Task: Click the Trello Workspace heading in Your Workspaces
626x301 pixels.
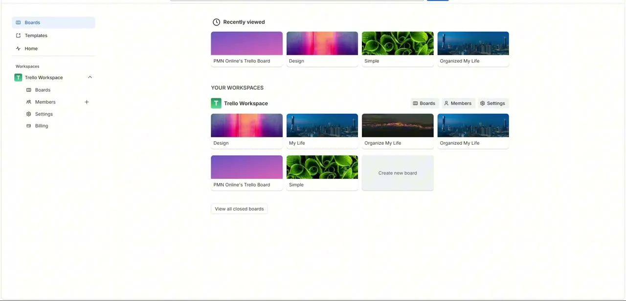Action: point(246,104)
